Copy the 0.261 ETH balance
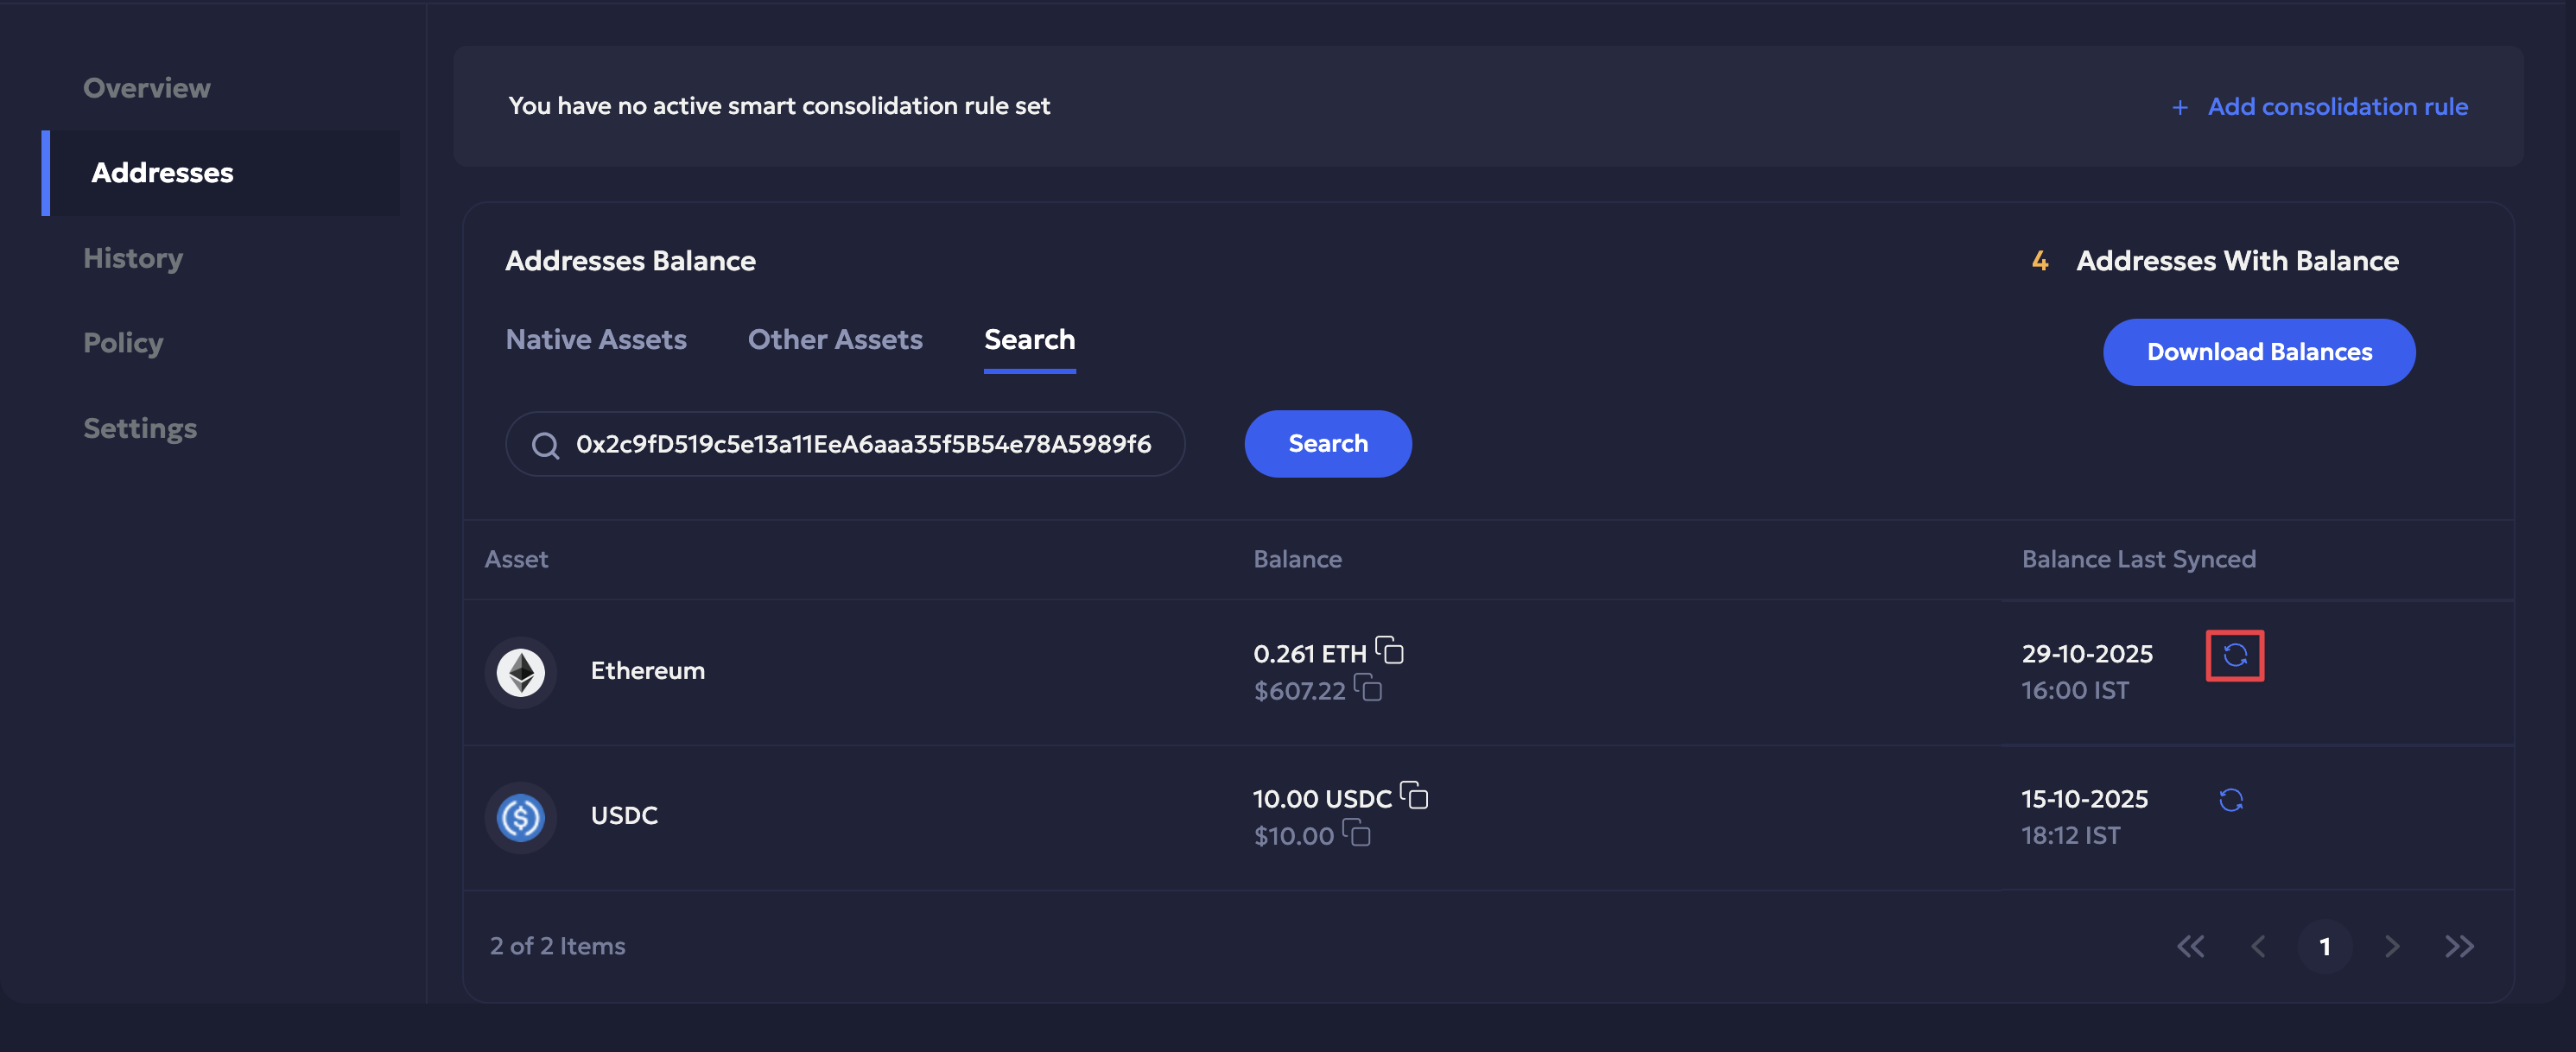Screen dimensions: 2576x1052 pyautogui.click(x=1390, y=651)
